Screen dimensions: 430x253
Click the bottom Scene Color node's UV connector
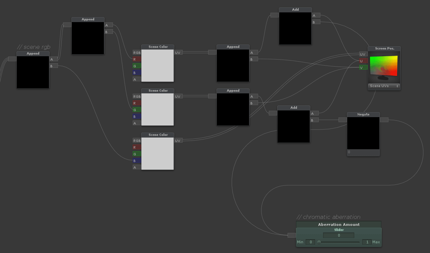pos(178,141)
